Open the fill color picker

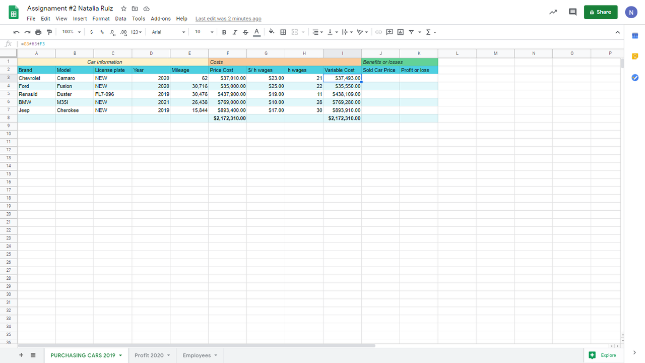pos(272,32)
